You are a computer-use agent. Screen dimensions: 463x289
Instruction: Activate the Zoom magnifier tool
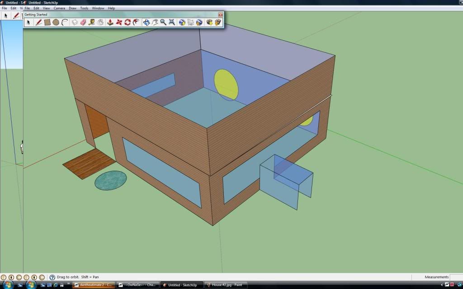tap(163, 22)
